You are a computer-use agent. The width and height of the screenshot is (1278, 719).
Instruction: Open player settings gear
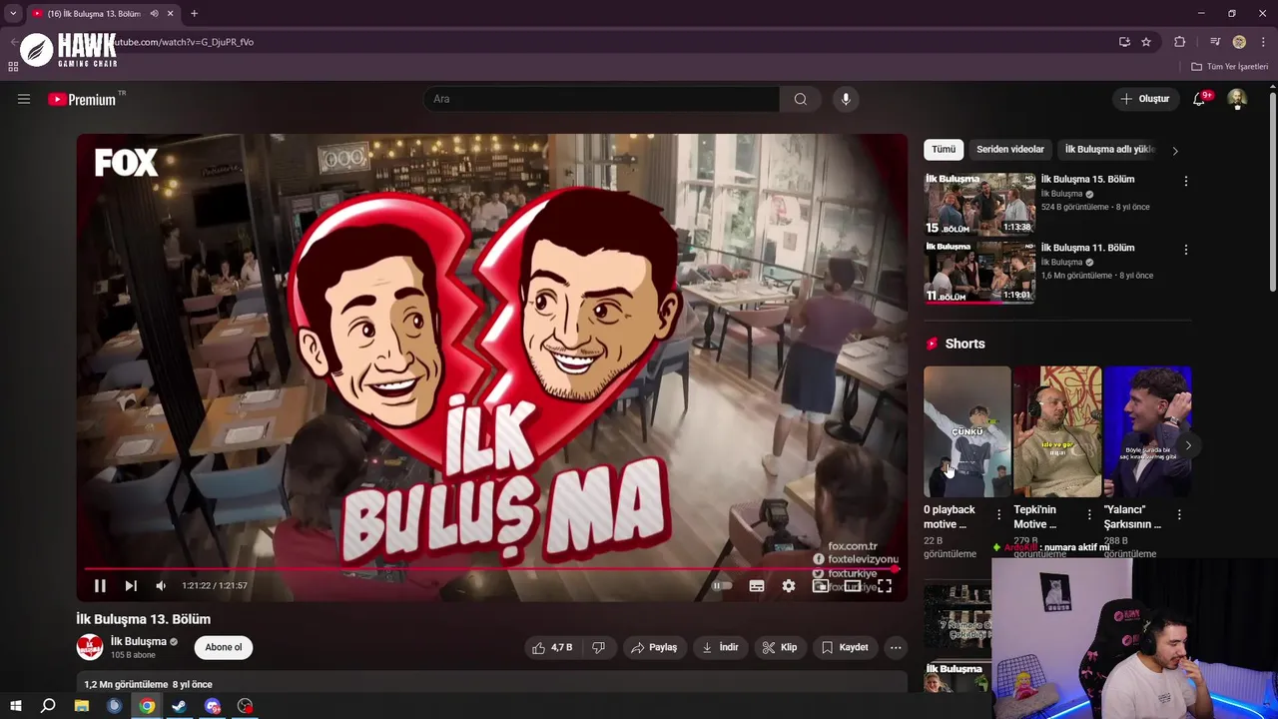pyautogui.click(x=789, y=586)
